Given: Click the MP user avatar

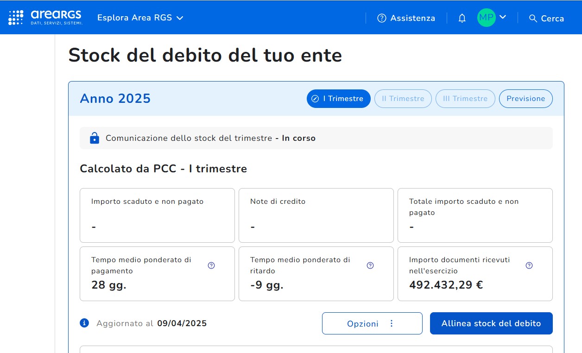Looking at the screenshot, I should 486,18.
